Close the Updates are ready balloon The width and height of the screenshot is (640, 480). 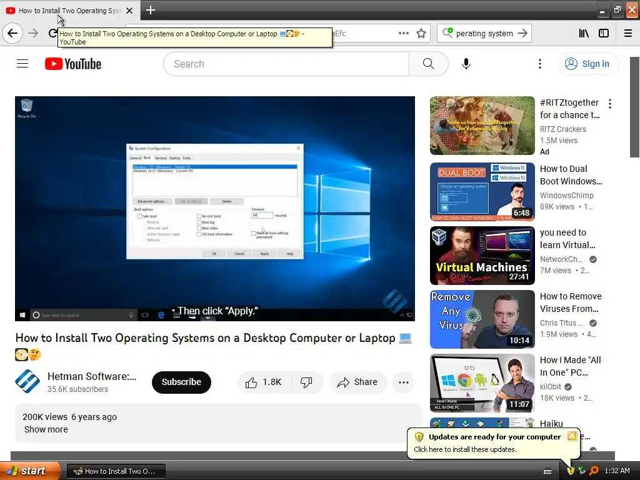(572, 436)
